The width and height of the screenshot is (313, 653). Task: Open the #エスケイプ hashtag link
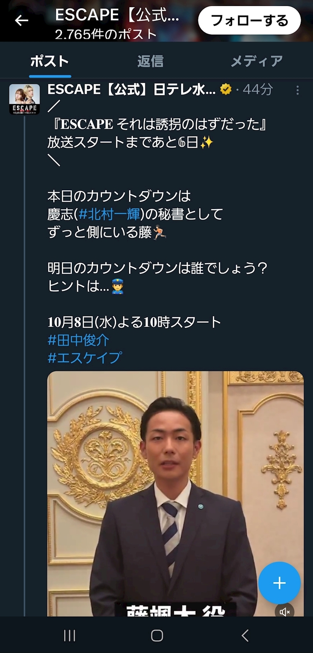point(85,358)
